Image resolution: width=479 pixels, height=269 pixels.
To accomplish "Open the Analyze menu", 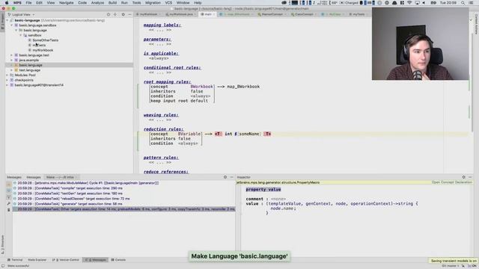I will pyautogui.click(x=97, y=3).
